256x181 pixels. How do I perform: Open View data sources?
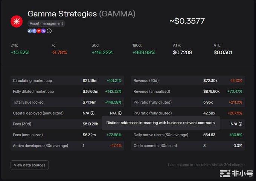(29, 165)
